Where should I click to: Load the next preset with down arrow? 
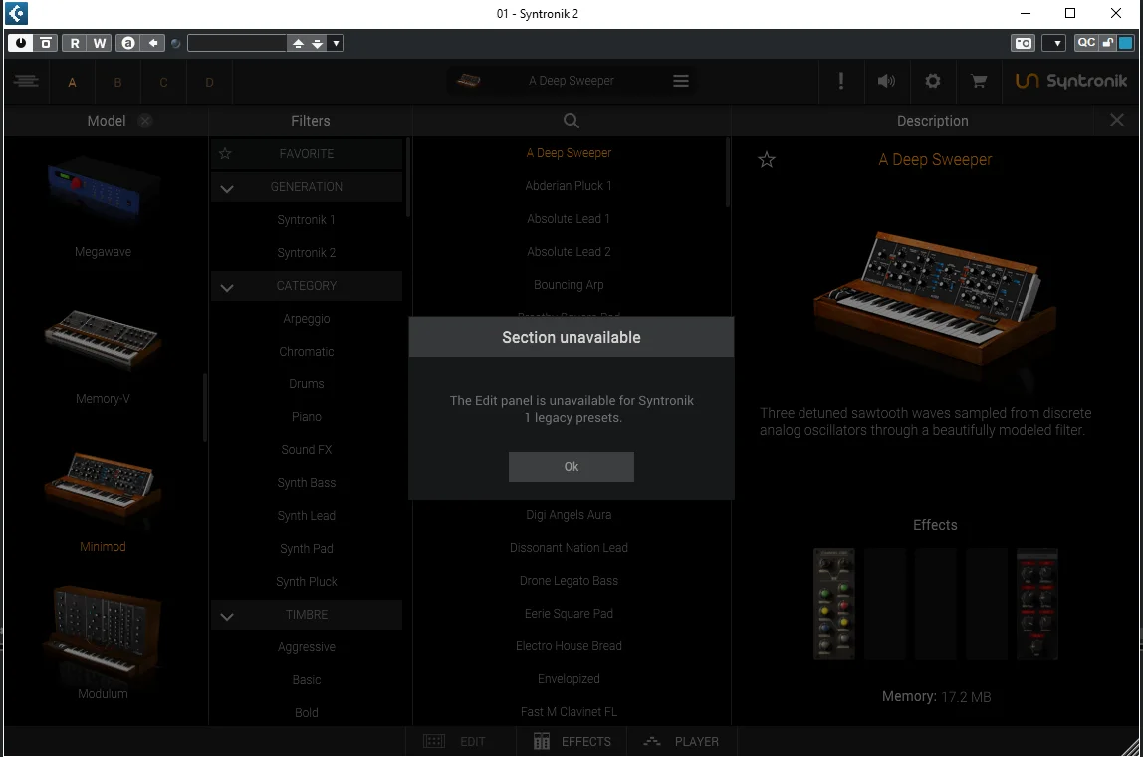pyautogui.click(x=317, y=43)
